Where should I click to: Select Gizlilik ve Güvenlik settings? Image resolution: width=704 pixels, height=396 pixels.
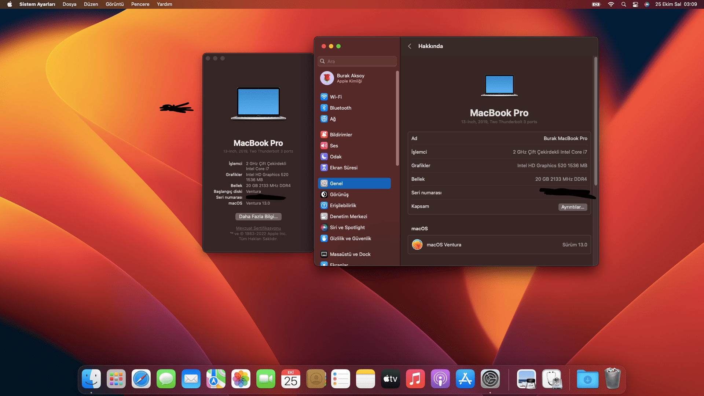click(350, 238)
